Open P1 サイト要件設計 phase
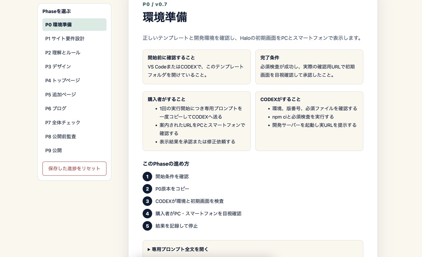 click(x=74, y=38)
